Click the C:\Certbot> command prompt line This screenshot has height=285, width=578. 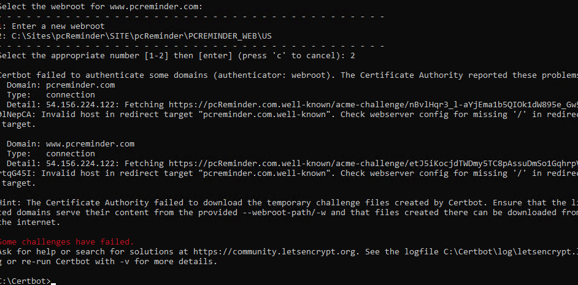pos(26,281)
